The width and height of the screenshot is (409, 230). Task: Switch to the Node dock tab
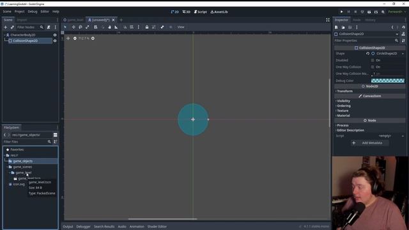[357, 20]
